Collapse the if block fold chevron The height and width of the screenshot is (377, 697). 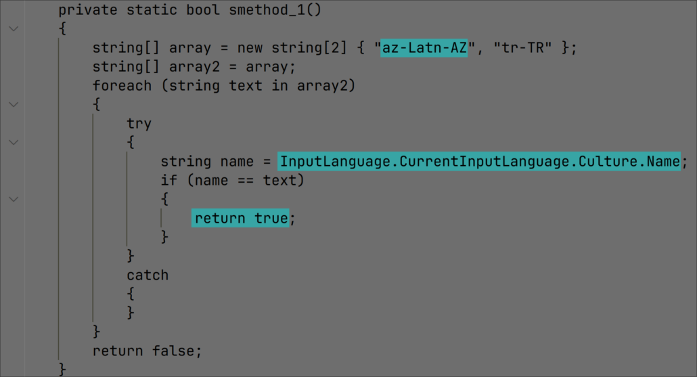(14, 200)
